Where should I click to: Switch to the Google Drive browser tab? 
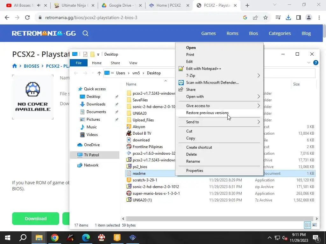[121, 5]
